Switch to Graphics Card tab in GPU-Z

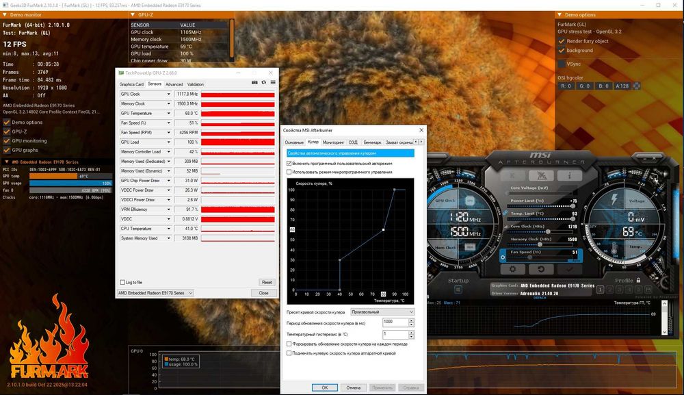(131, 84)
